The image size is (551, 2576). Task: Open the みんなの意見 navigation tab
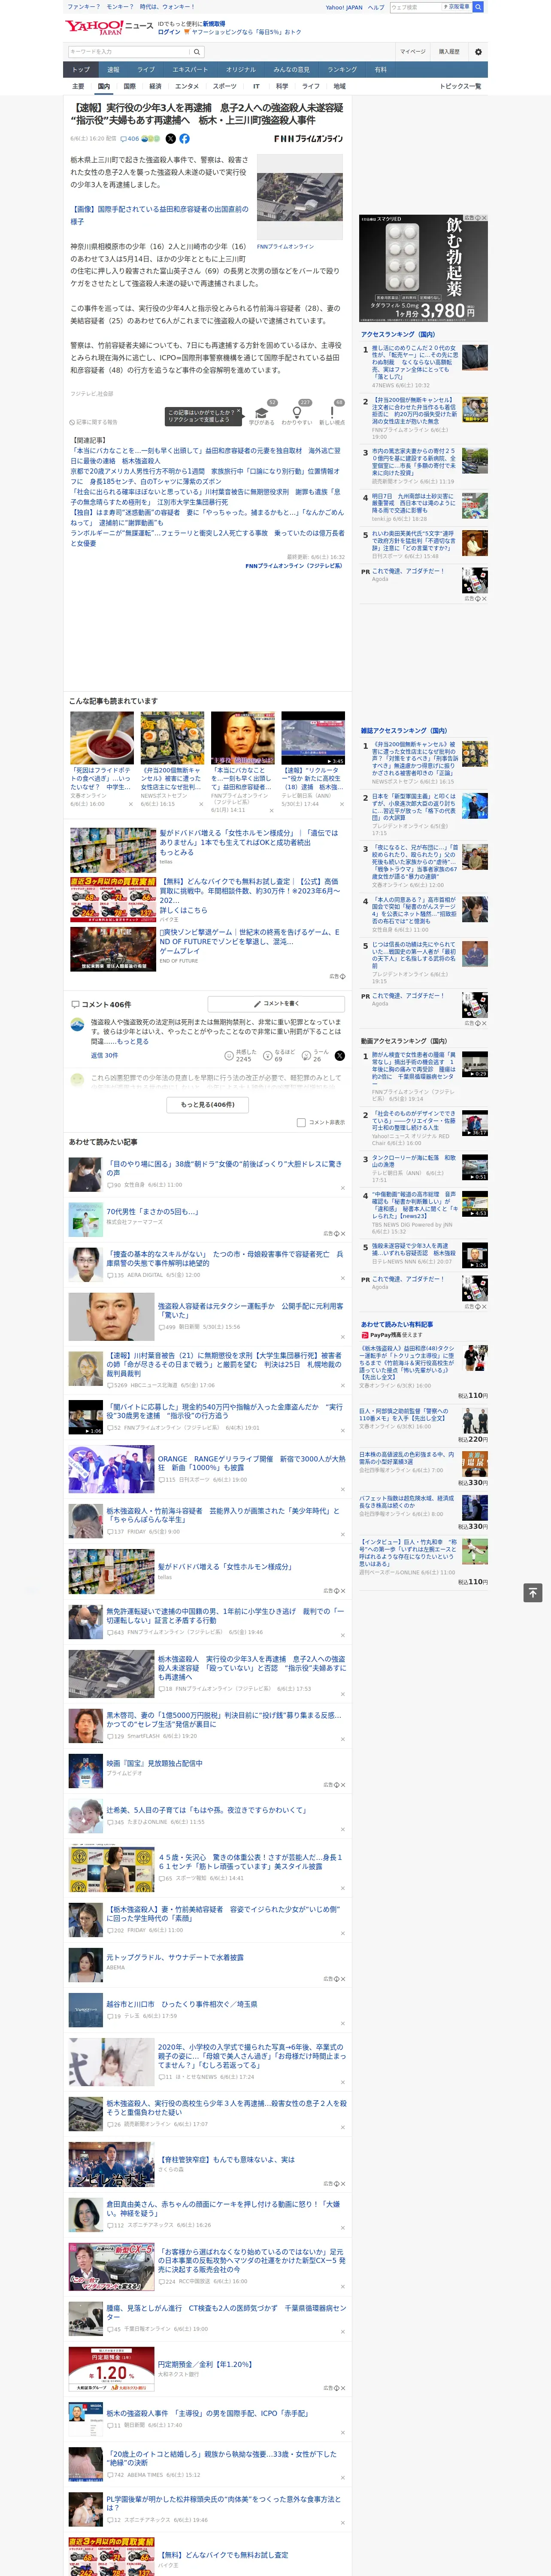(291, 70)
